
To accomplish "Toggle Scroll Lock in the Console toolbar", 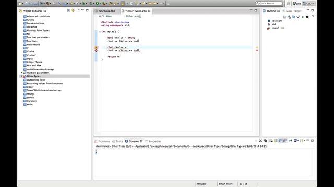I will [276, 141].
